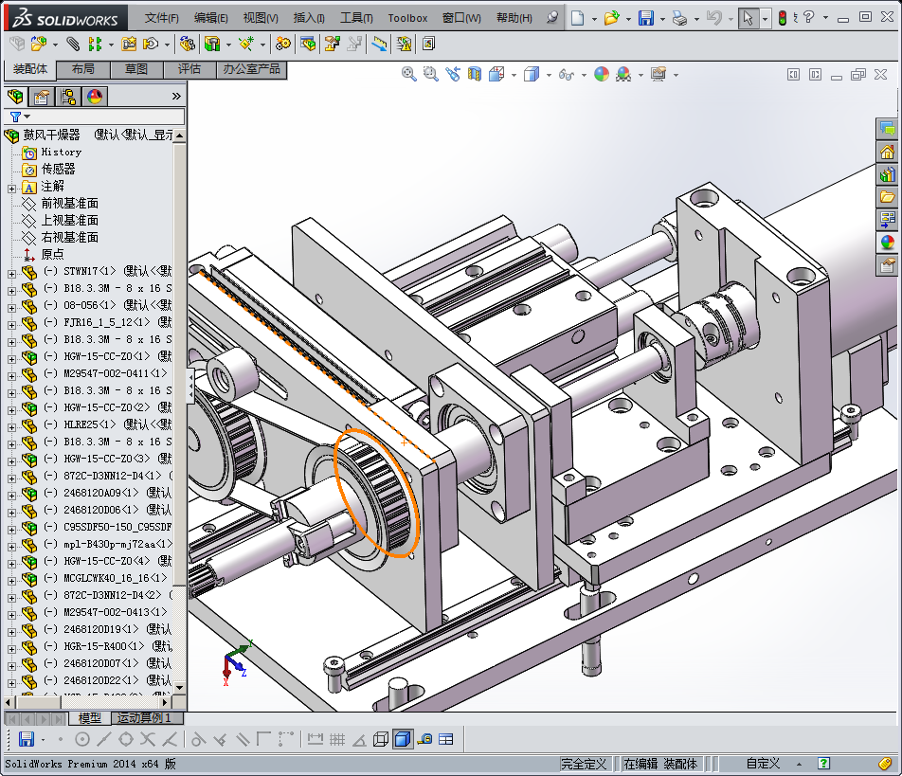
Task: Open the 插入 menu
Action: 309,18
